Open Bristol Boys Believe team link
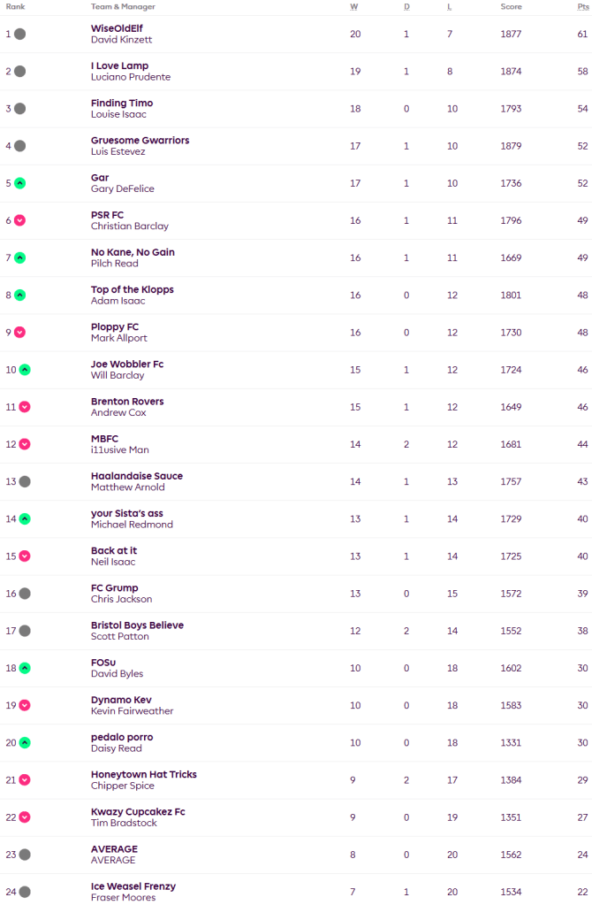Viewport: 592px width, 905px height. coord(137,625)
